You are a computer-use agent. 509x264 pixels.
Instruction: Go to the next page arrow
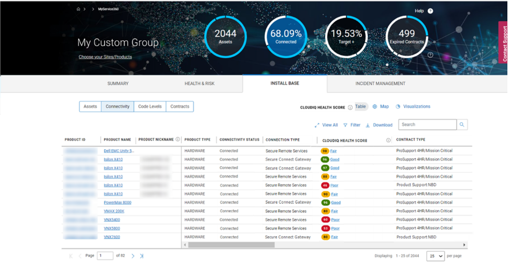(x=133, y=256)
